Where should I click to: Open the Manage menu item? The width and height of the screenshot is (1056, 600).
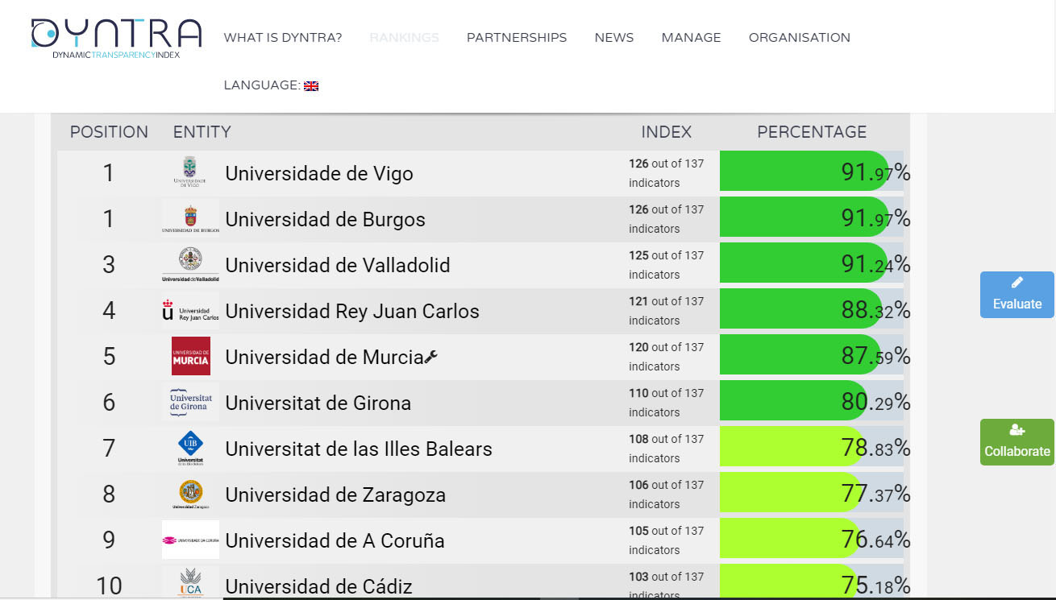pyautogui.click(x=692, y=38)
